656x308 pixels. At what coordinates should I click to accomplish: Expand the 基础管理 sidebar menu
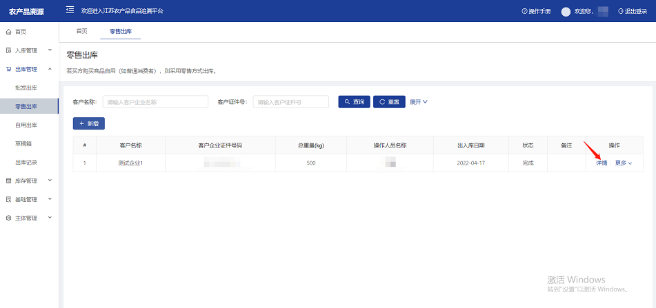(29, 199)
